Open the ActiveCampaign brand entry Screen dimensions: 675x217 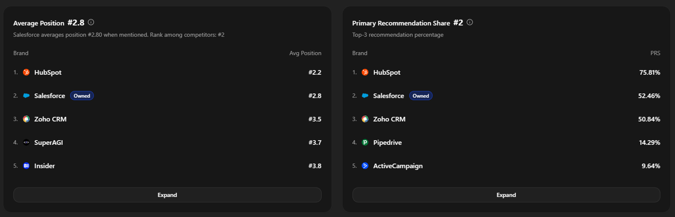[x=398, y=166]
